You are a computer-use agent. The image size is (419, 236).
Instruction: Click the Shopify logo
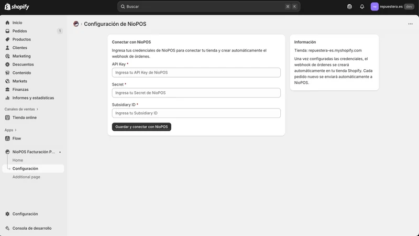(17, 7)
